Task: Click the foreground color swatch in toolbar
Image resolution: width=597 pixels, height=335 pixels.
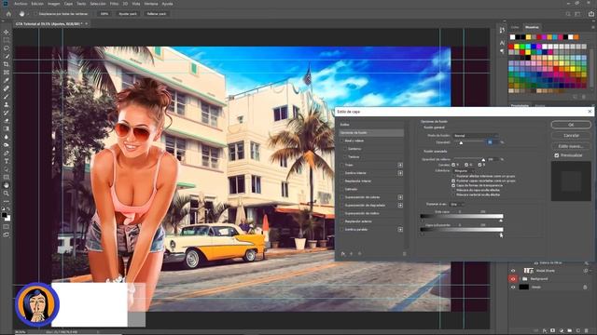Action: 5,215
